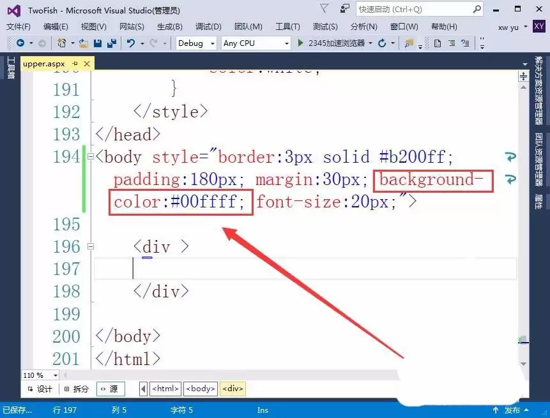Screen dimensions: 550x418
Task: Click the feedback icon in the title bar
Action: click(344, 8)
